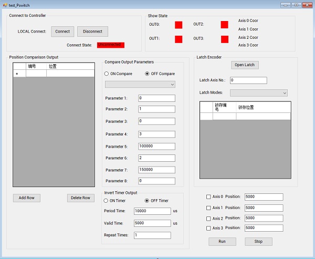Click the Delete Row button
This screenshot has height=259, width=315.
coord(80,198)
